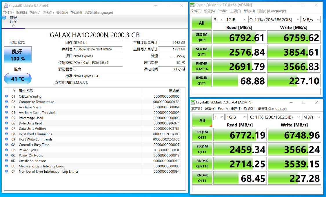Close the CrystalDiskInfo window
The width and height of the screenshot is (326, 197).
click(181, 6)
